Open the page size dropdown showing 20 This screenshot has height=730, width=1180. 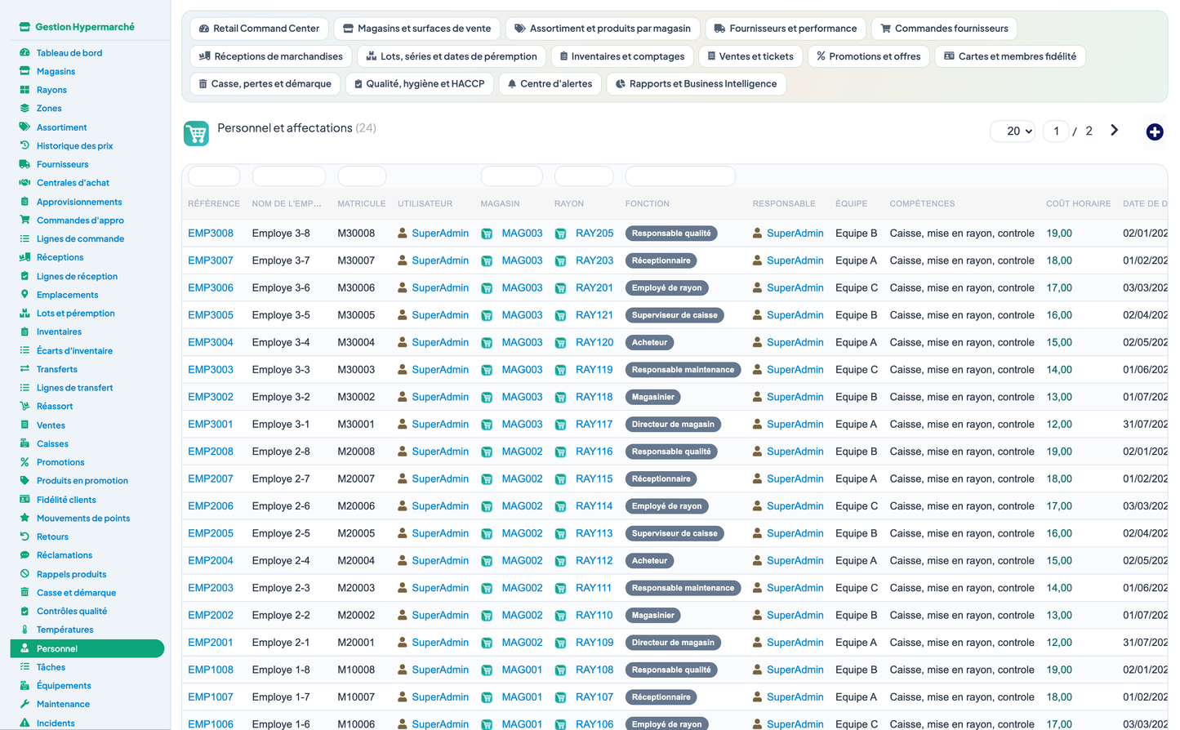point(1013,131)
